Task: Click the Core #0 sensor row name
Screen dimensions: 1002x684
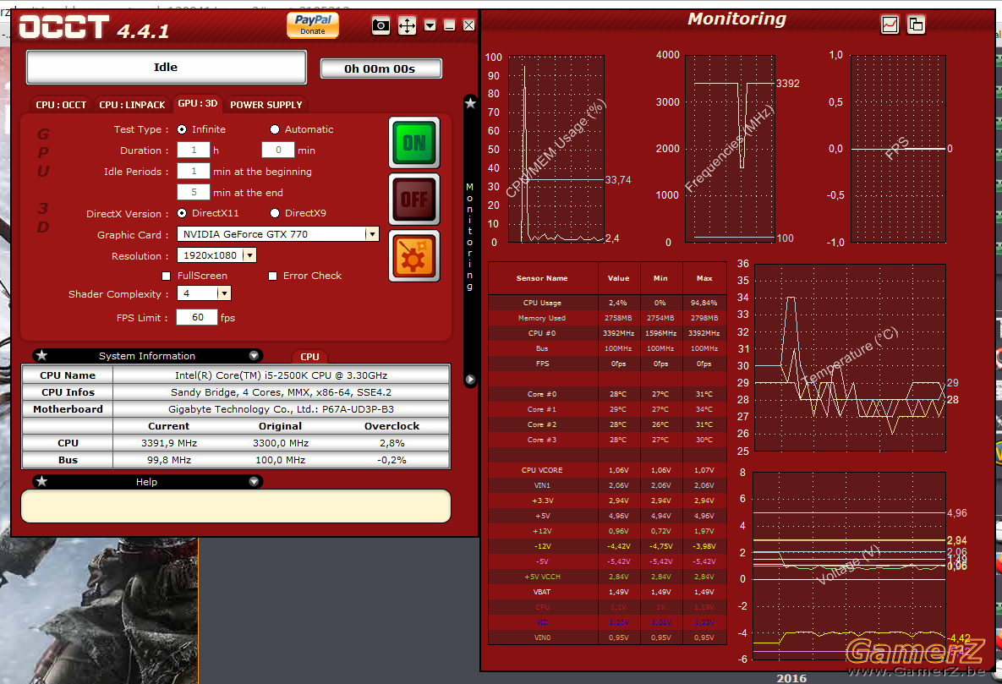Action: (x=542, y=394)
